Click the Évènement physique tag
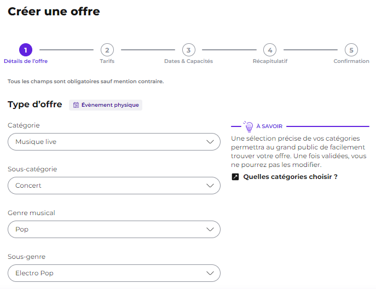This screenshot has width=376, height=289. [x=106, y=105]
